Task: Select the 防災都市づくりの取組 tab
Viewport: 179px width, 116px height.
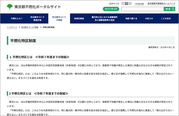Action: point(59,18)
